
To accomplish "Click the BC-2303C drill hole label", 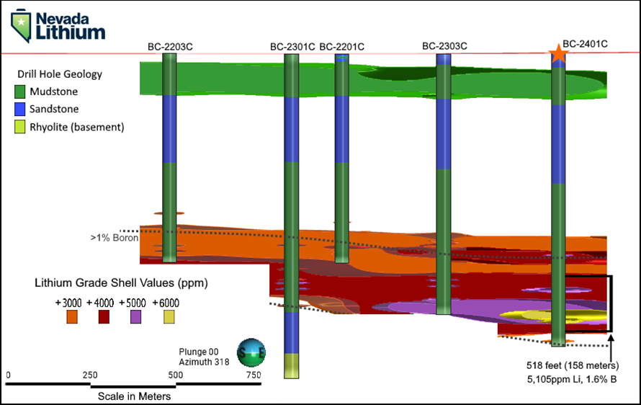I will pyautogui.click(x=444, y=46).
